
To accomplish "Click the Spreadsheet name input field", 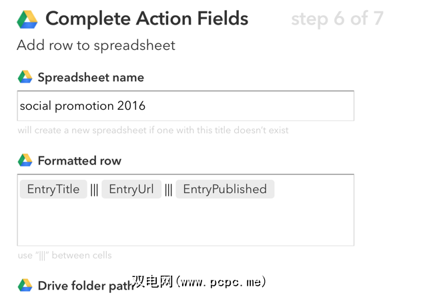I will point(185,106).
